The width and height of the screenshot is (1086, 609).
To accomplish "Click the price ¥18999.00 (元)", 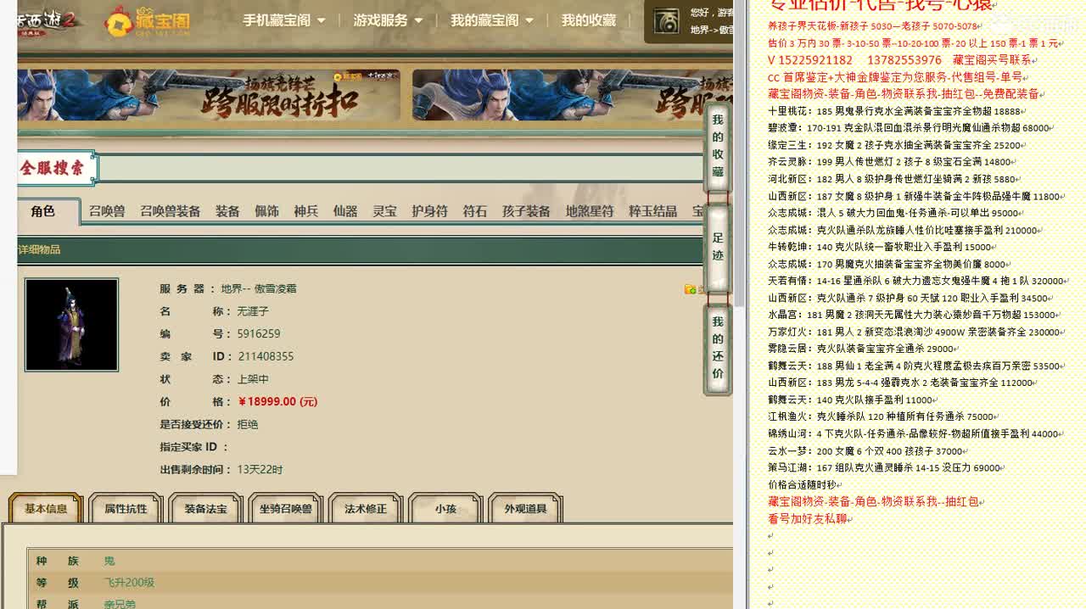I will pos(277,402).
